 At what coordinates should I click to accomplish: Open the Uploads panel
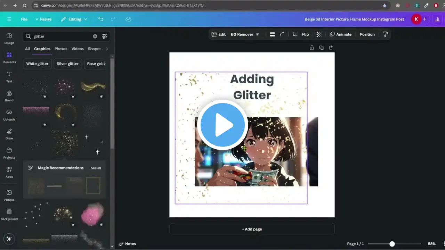click(x=9, y=115)
